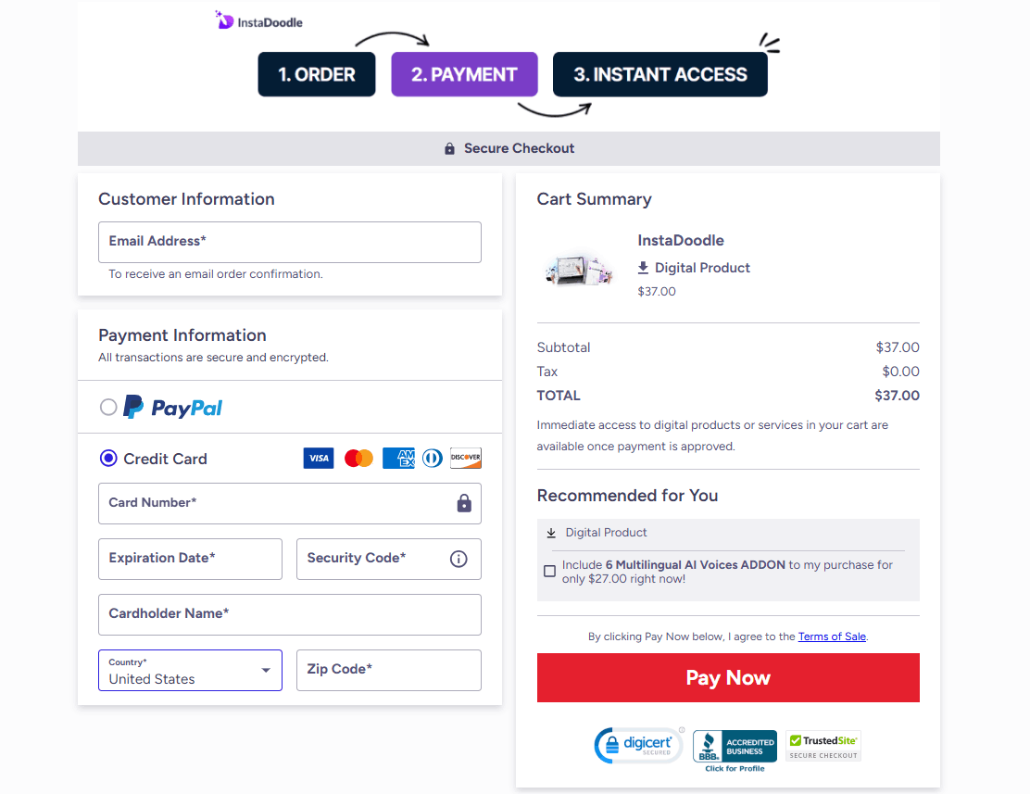The image size is (1030, 794).
Task: Select the Credit Card payment option
Action: click(x=108, y=459)
